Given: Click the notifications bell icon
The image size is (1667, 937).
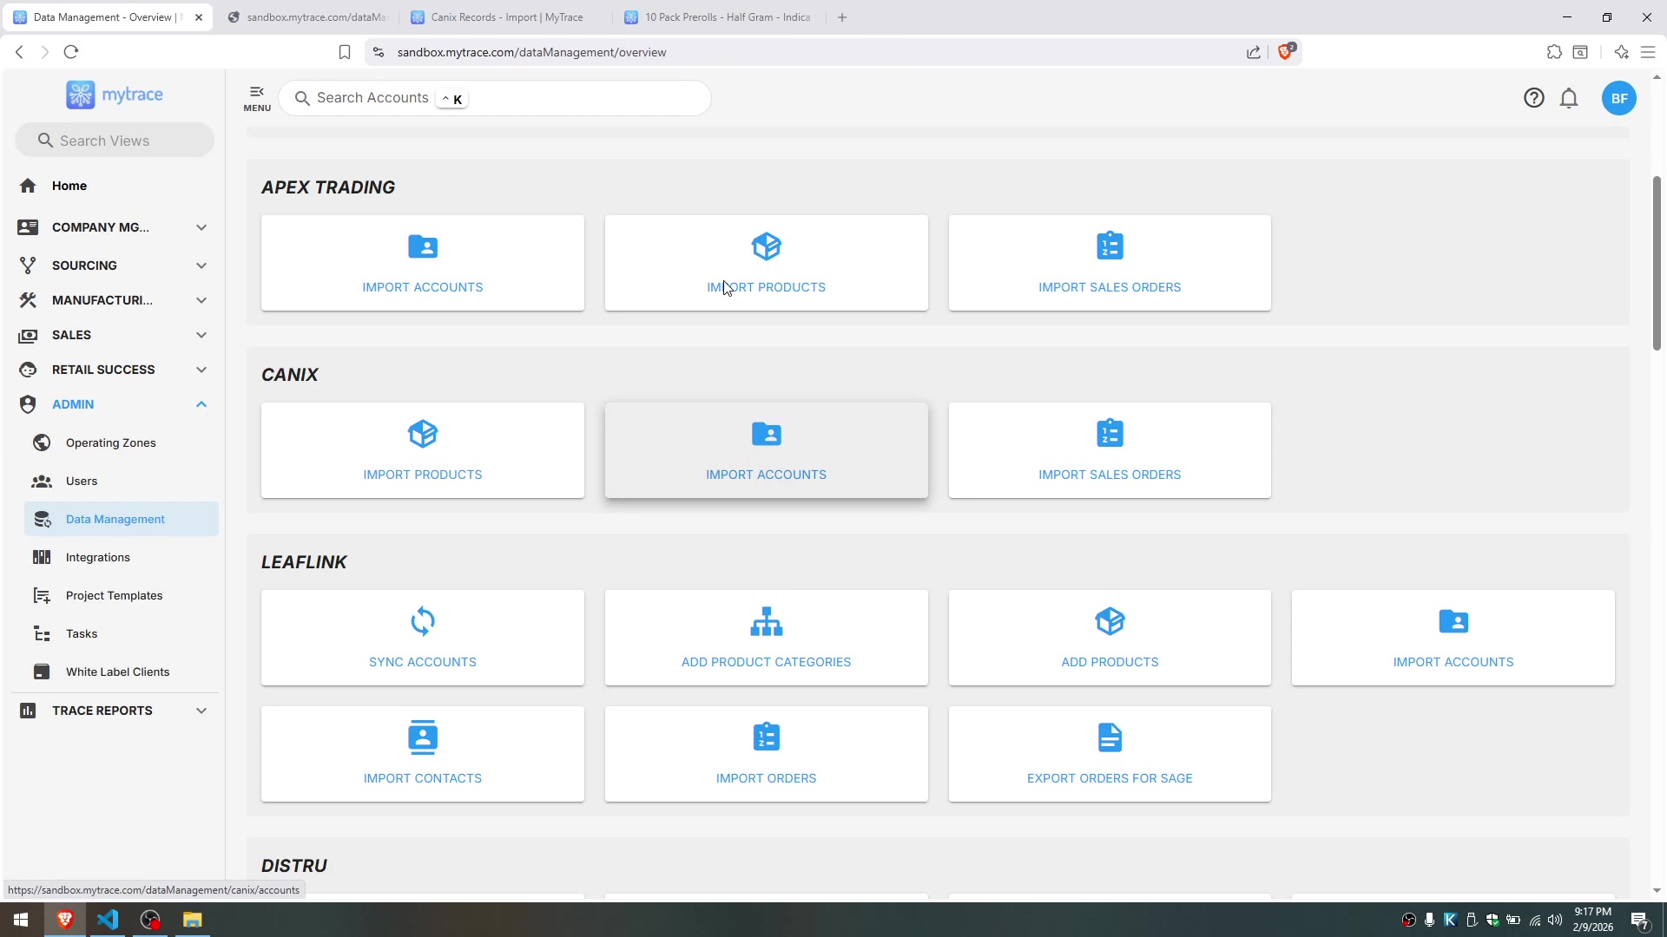Looking at the screenshot, I should (1569, 98).
